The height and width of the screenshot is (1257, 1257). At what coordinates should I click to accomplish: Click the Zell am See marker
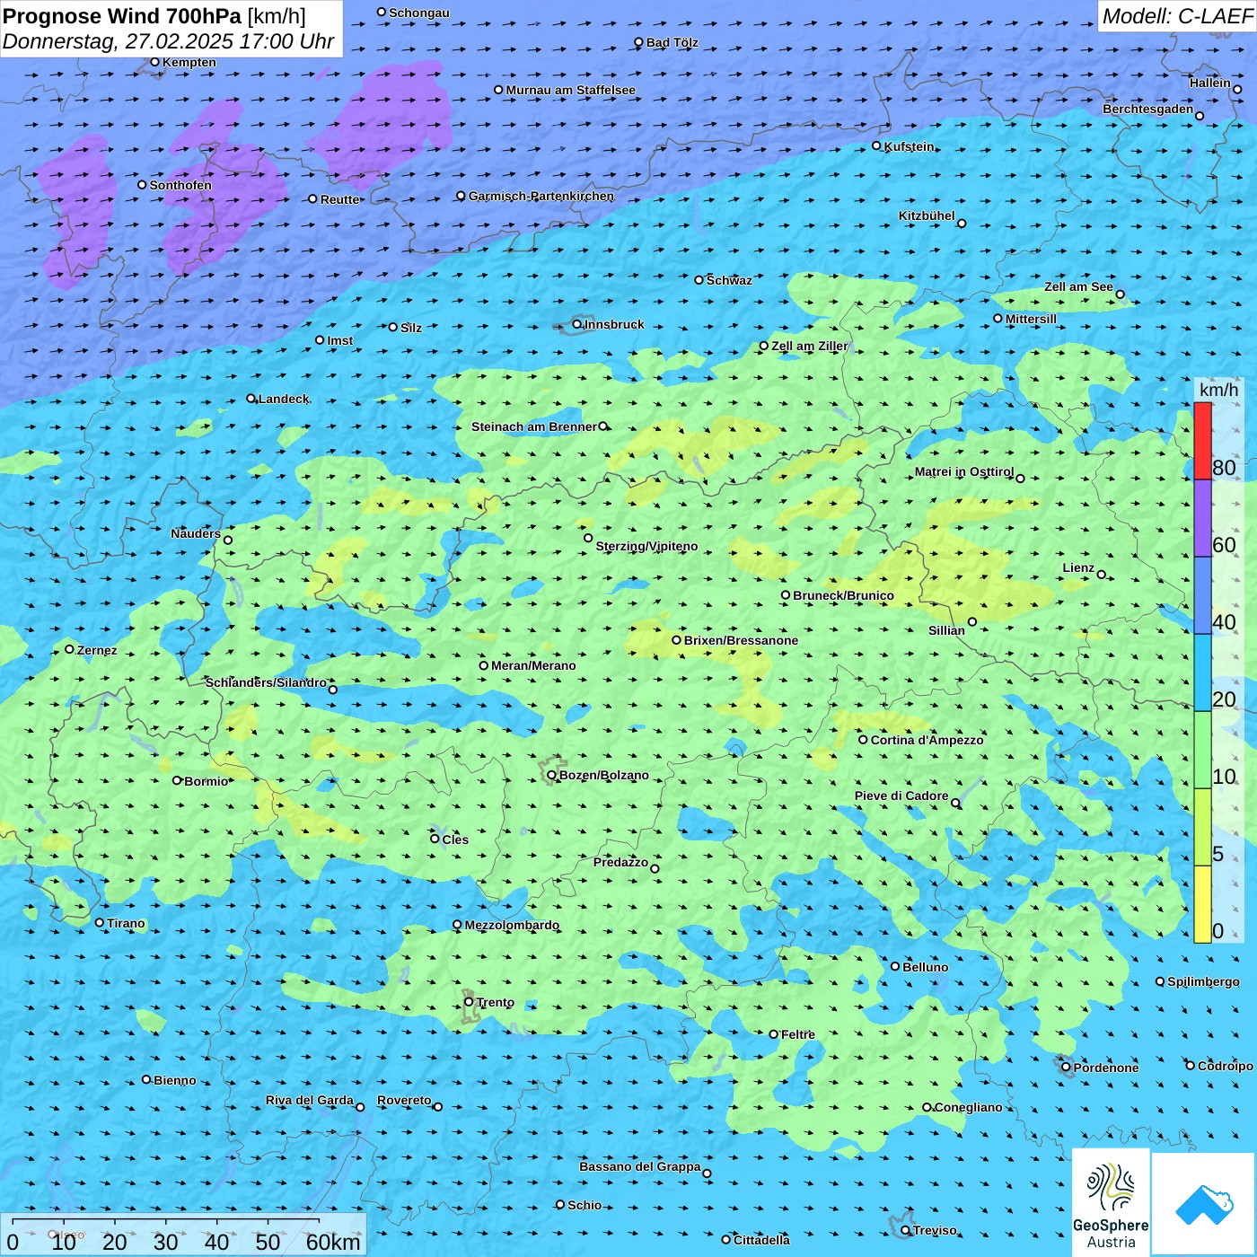tap(1120, 294)
